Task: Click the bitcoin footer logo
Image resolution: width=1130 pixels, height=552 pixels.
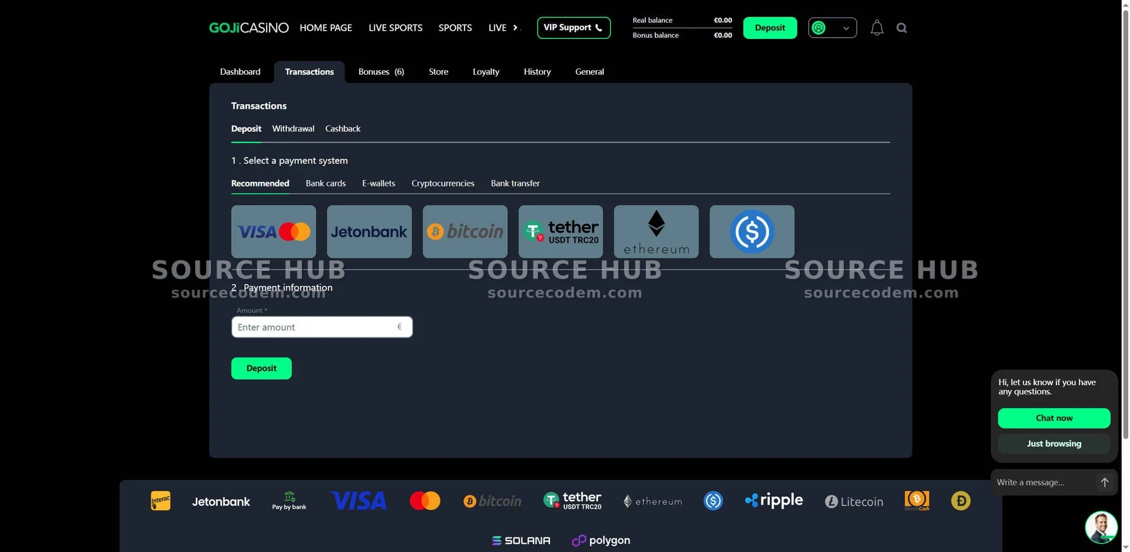Action: [x=492, y=501]
